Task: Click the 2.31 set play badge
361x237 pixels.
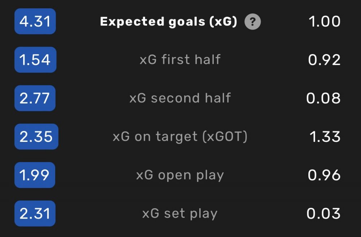Action: [35, 213]
